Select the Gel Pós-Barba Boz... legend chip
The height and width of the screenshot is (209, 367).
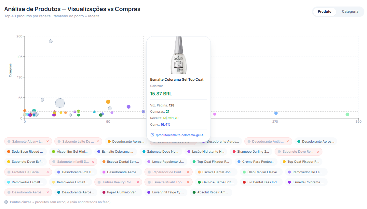coord(216,182)
